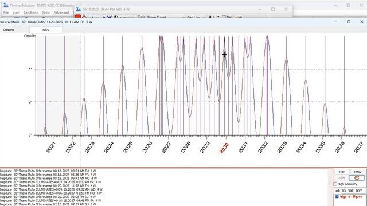Screen dimensions: 367x206
Task: Close the 06.13.2022 transit window
Action: 286,9
